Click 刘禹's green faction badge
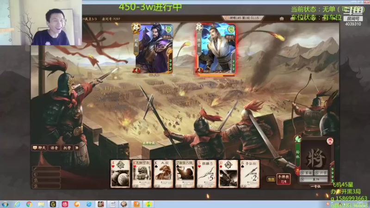The height and width of the screenshot is (208, 370). point(168,29)
